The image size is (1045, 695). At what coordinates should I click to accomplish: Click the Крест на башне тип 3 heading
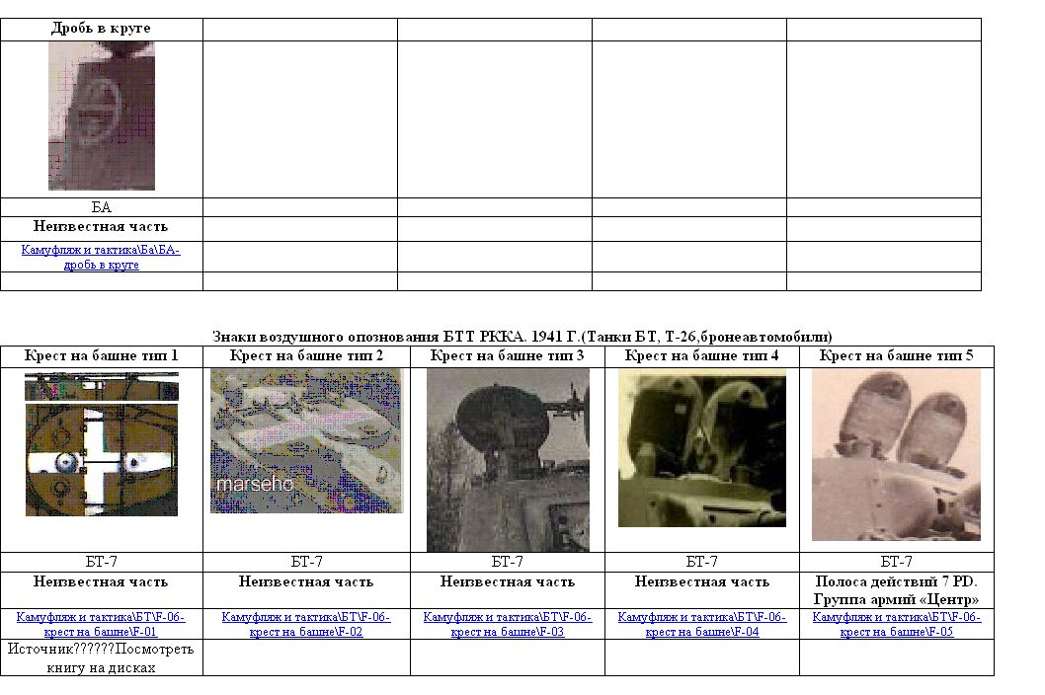click(508, 355)
